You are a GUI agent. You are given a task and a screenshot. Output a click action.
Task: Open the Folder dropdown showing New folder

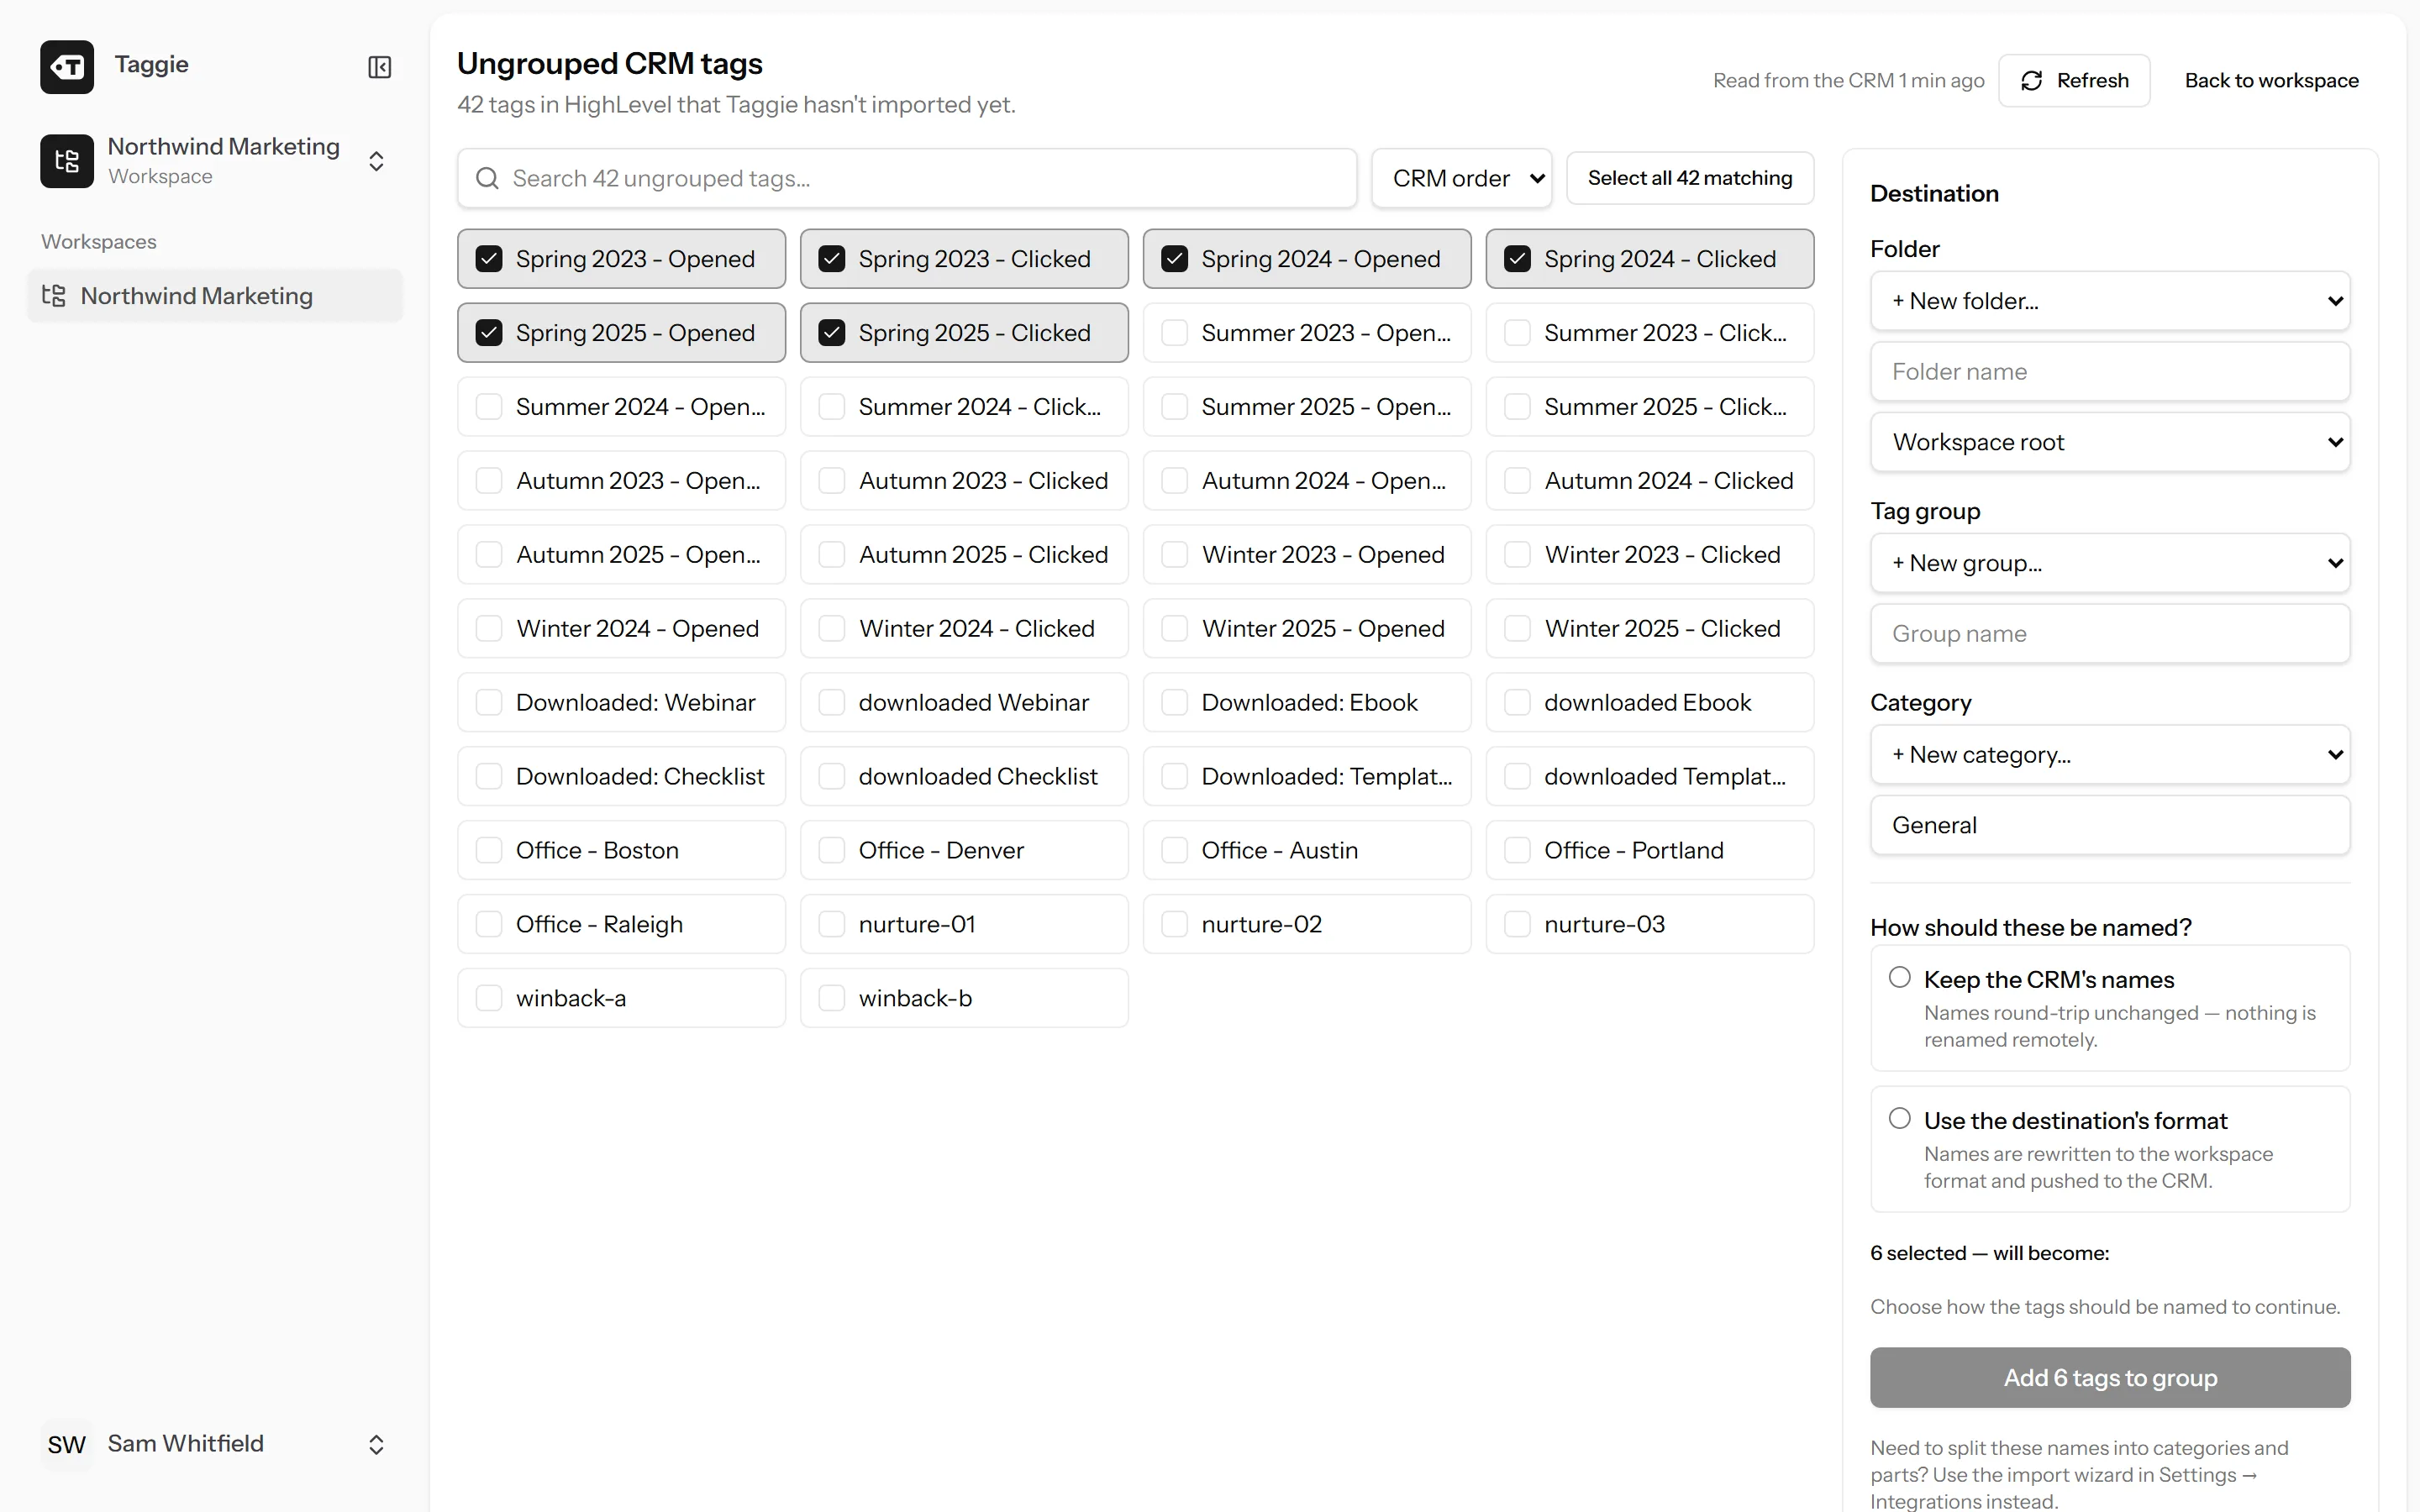(x=2110, y=301)
